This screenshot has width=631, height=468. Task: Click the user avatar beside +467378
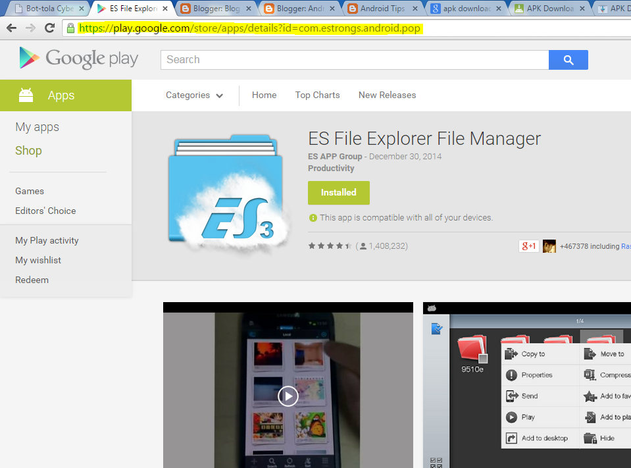[x=549, y=246]
